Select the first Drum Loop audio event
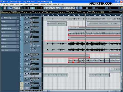This screenshot has height=92, width=123. click(x=56, y=75)
